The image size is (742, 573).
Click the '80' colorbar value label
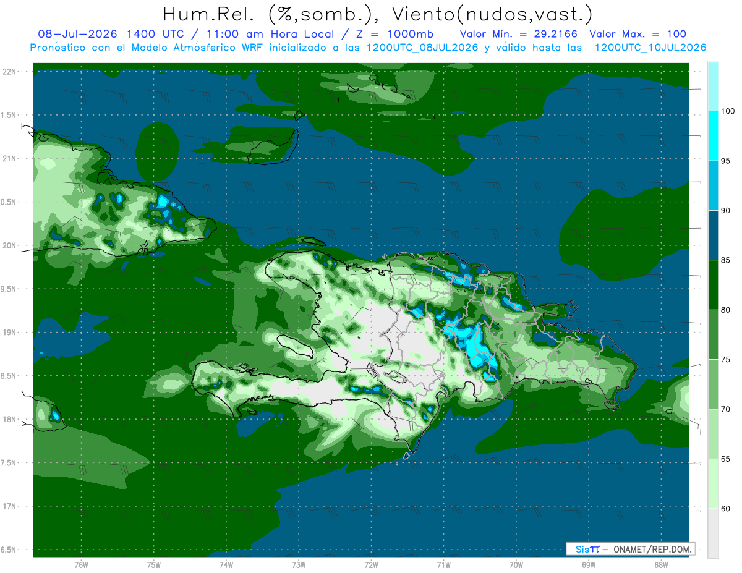(726, 310)
